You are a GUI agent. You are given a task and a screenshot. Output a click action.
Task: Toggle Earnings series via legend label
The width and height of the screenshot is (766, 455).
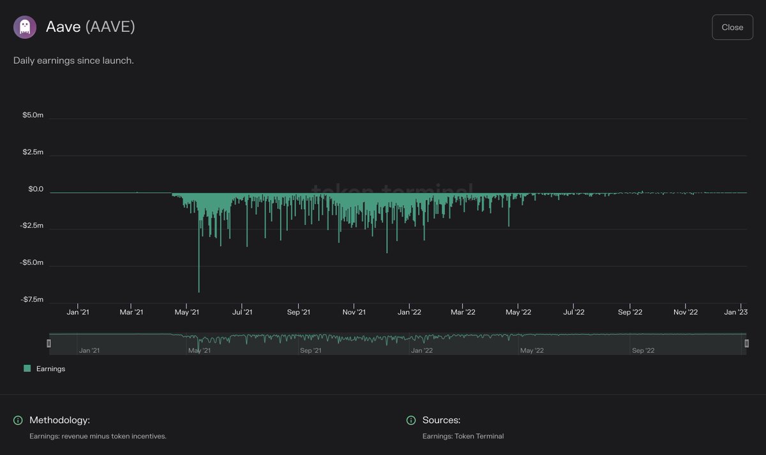[50, 369]
